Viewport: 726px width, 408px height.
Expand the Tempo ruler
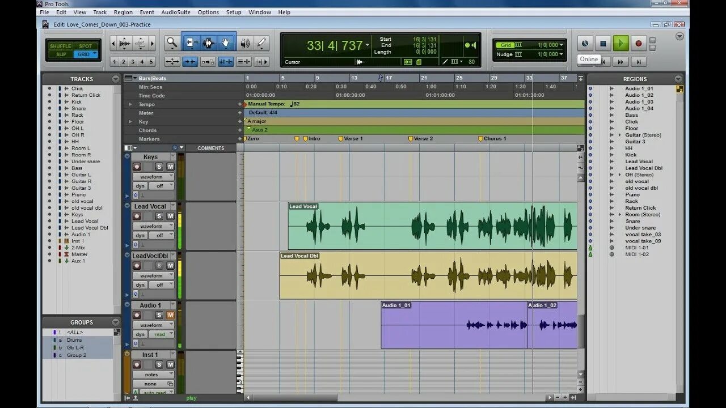(x=130, y=104)
